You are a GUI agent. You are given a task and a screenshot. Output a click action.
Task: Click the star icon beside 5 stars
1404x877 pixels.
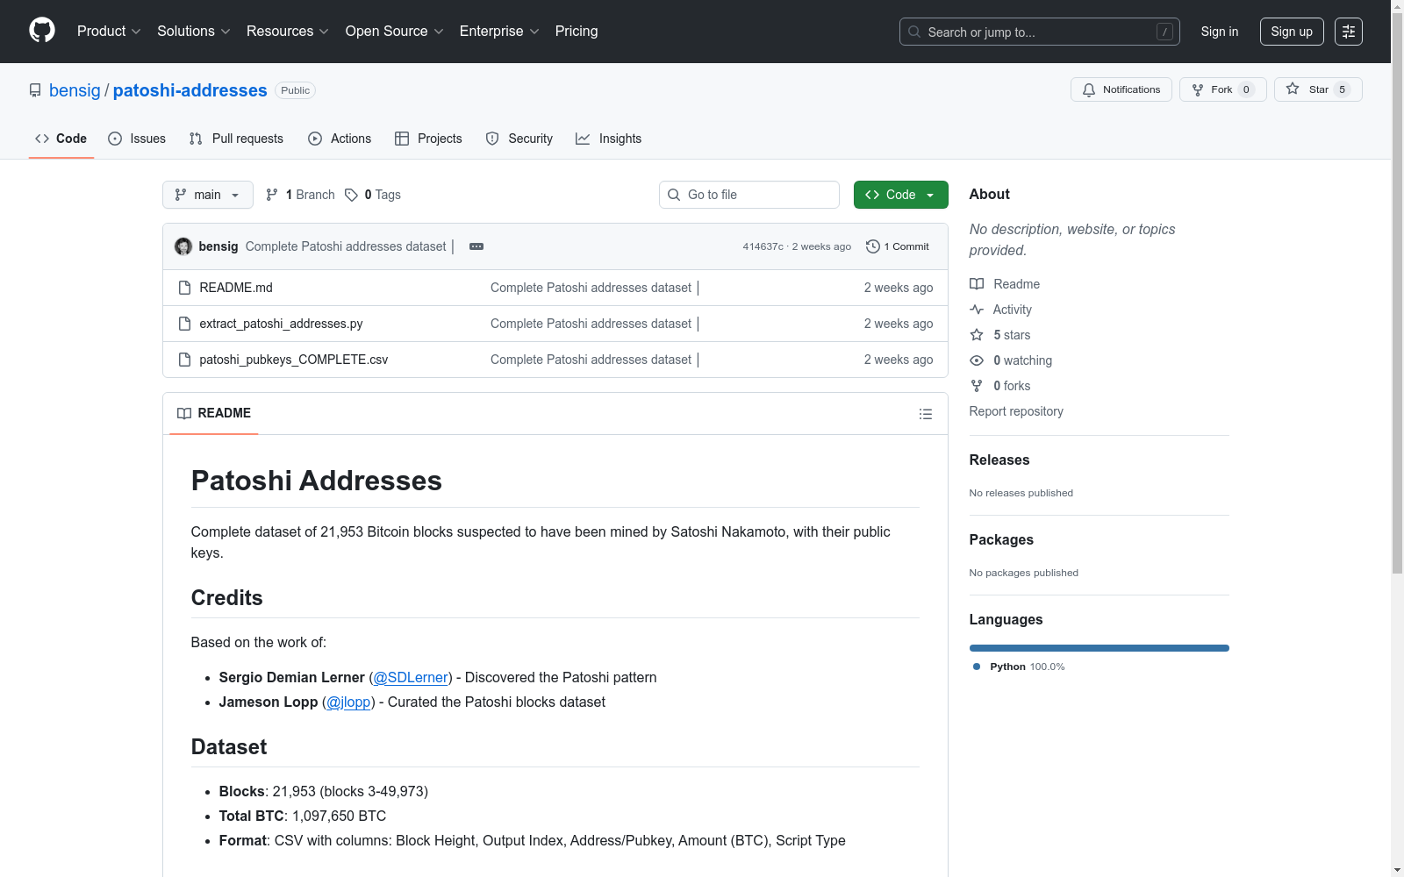click(977, 335)
